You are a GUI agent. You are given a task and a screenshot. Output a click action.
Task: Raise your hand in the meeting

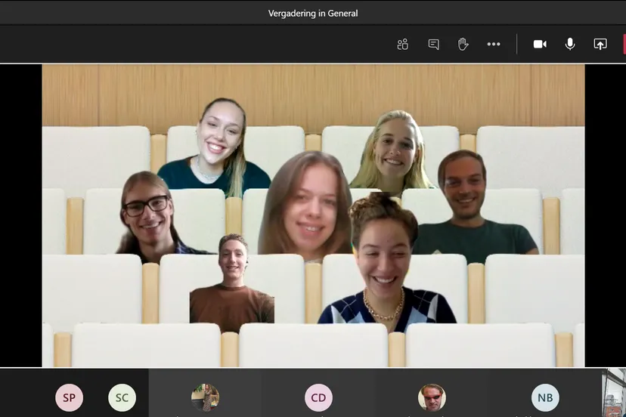463,45
